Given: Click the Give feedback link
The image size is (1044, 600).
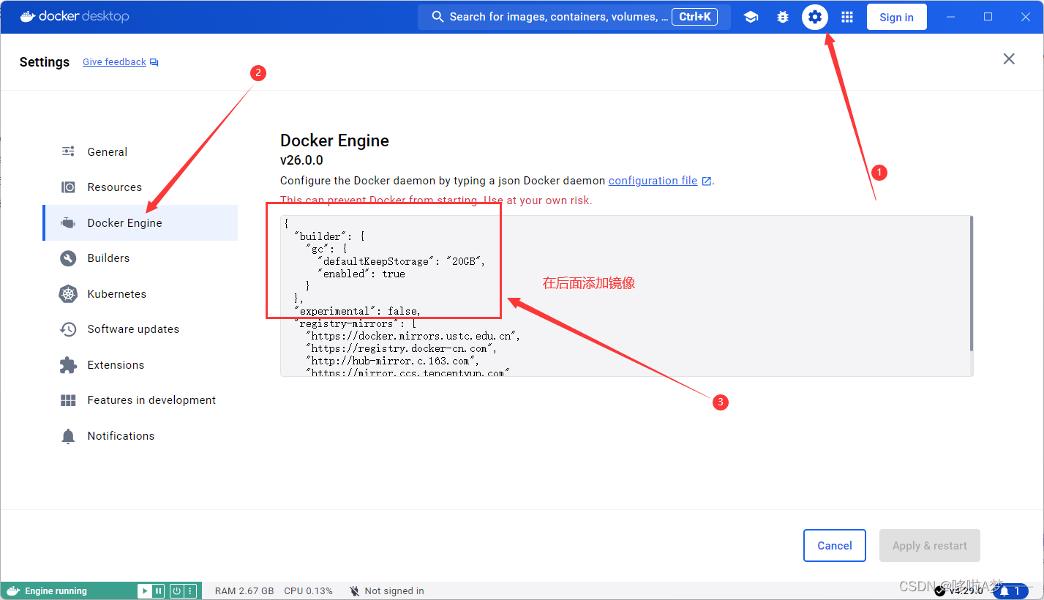Looking at the screenshot, I should click(114, 61).
